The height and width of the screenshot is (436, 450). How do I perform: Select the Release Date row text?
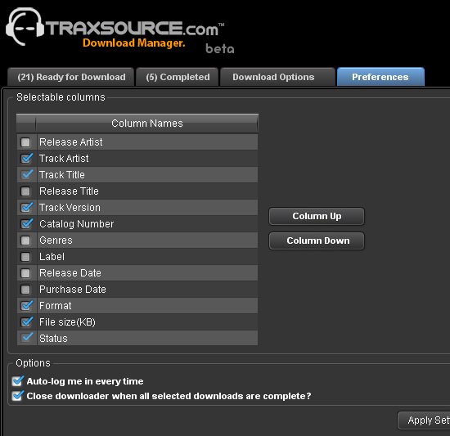(x=70, y=273)
